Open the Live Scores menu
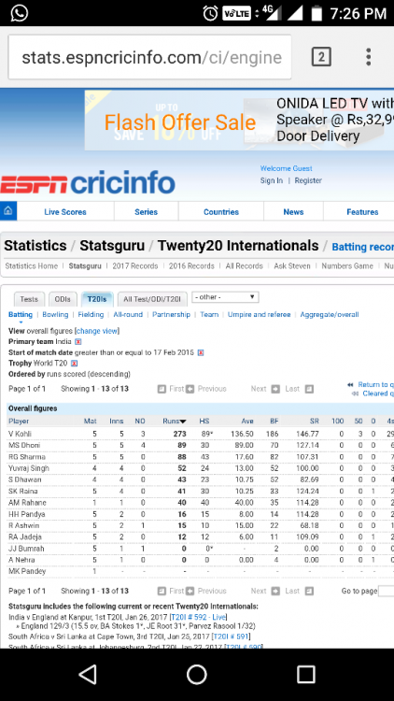Screen dimensions: 394x701 pyautogui.click(x=65, y=212)
